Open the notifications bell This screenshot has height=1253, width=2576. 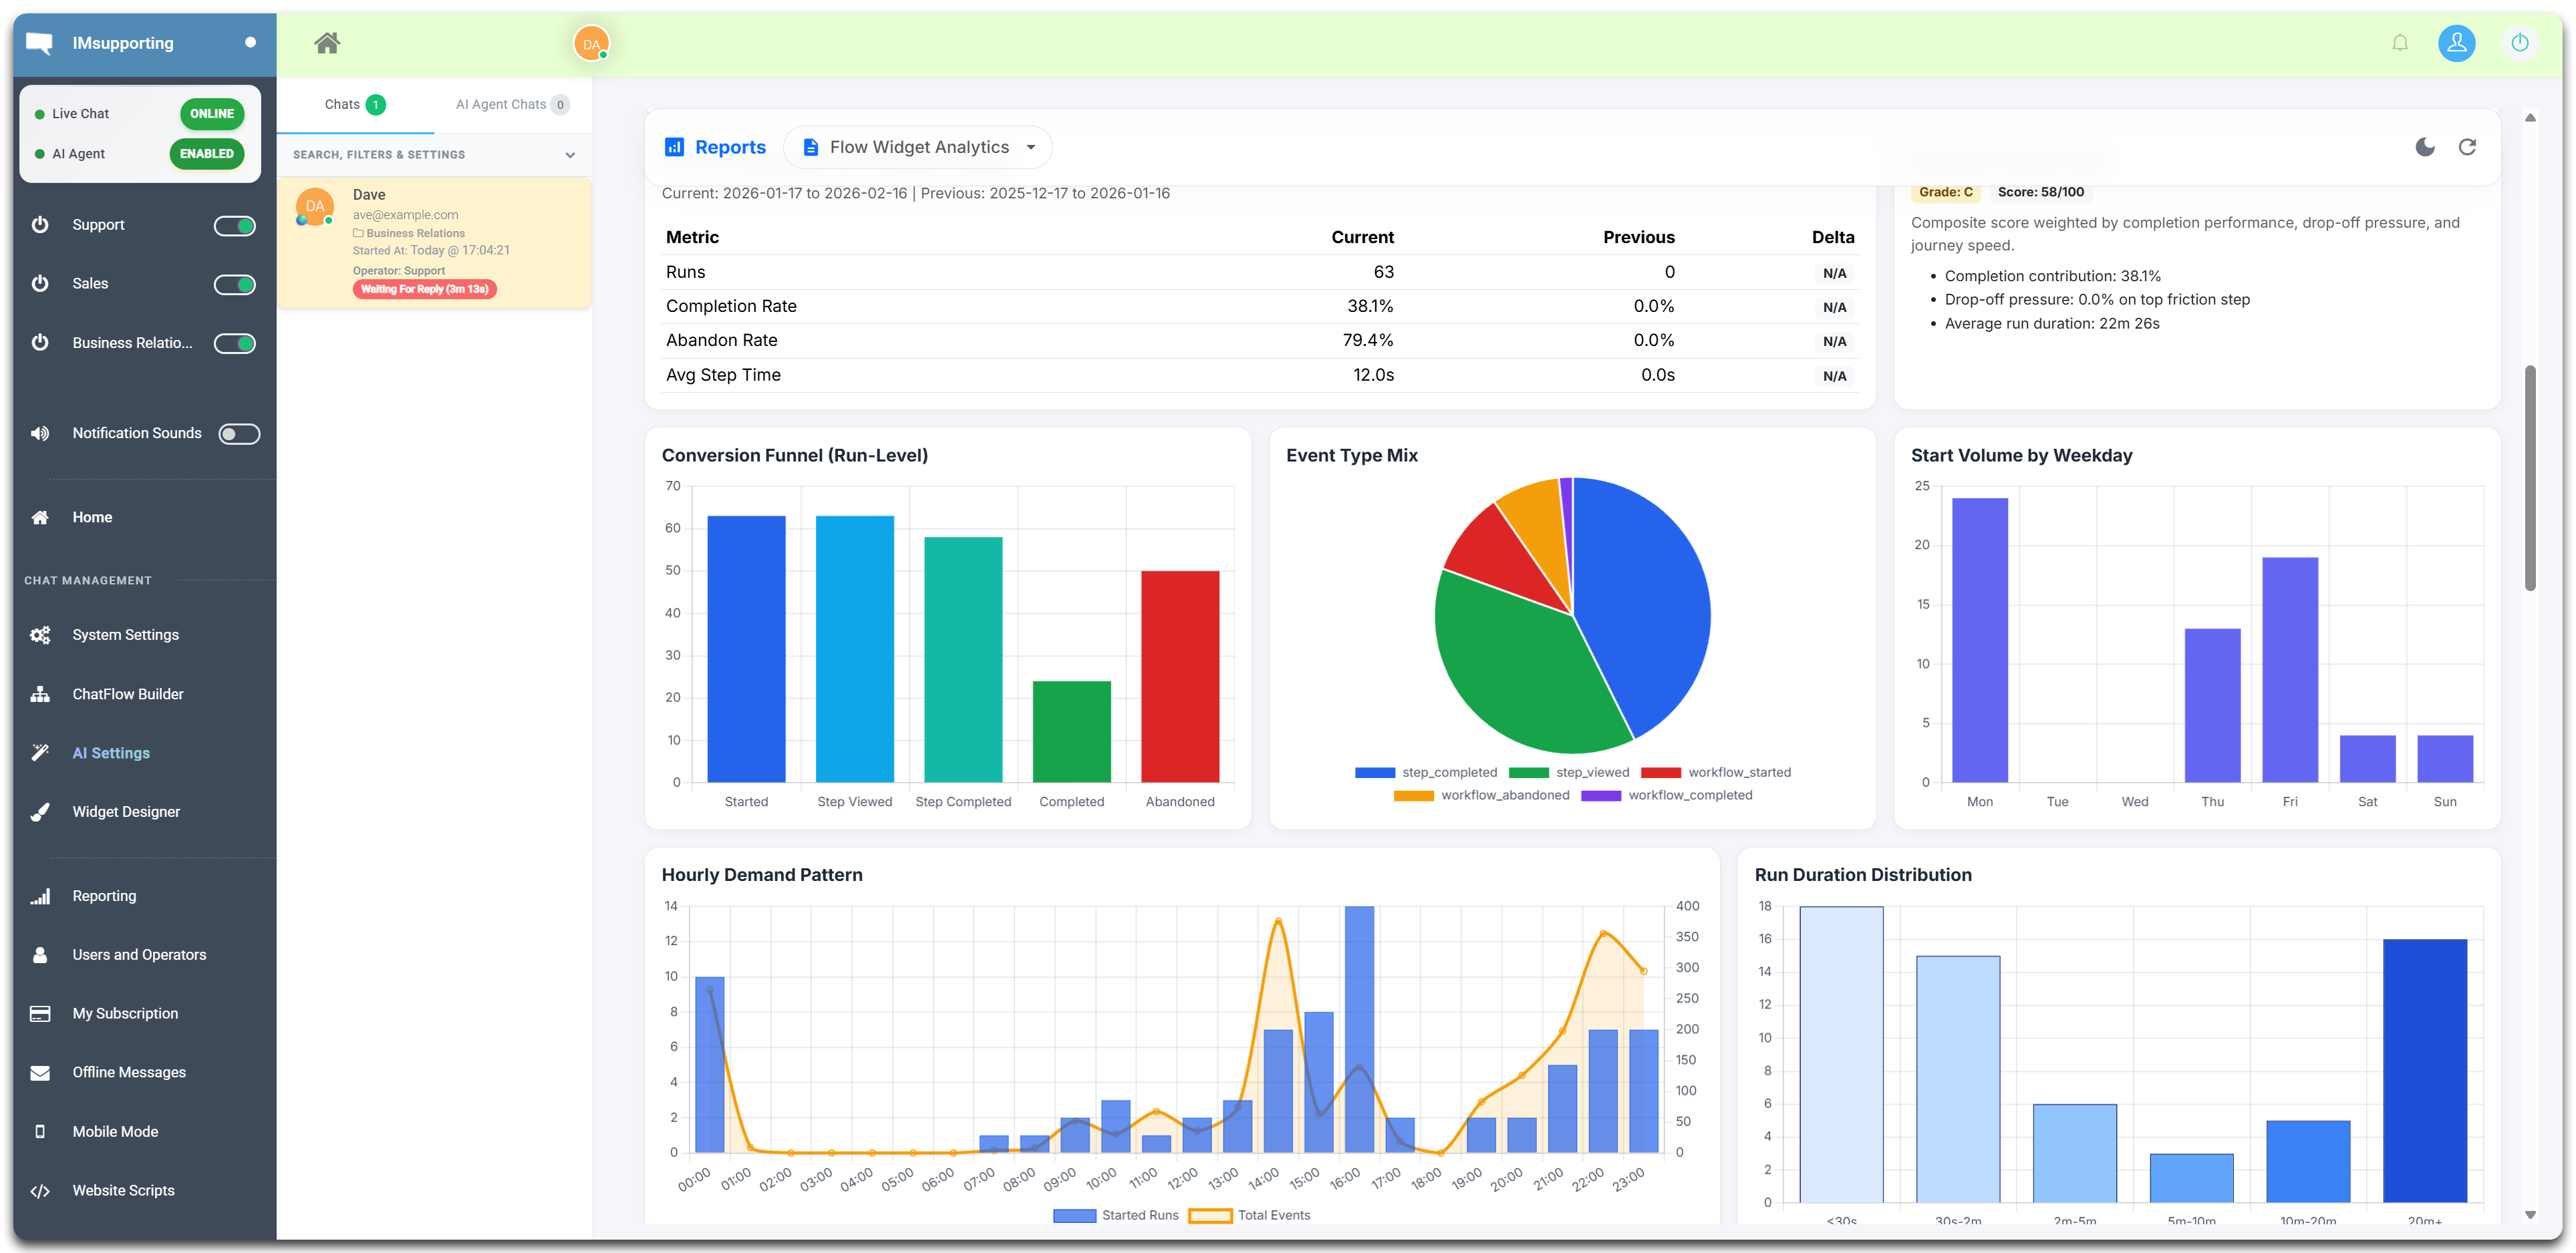coord(2400,43)
